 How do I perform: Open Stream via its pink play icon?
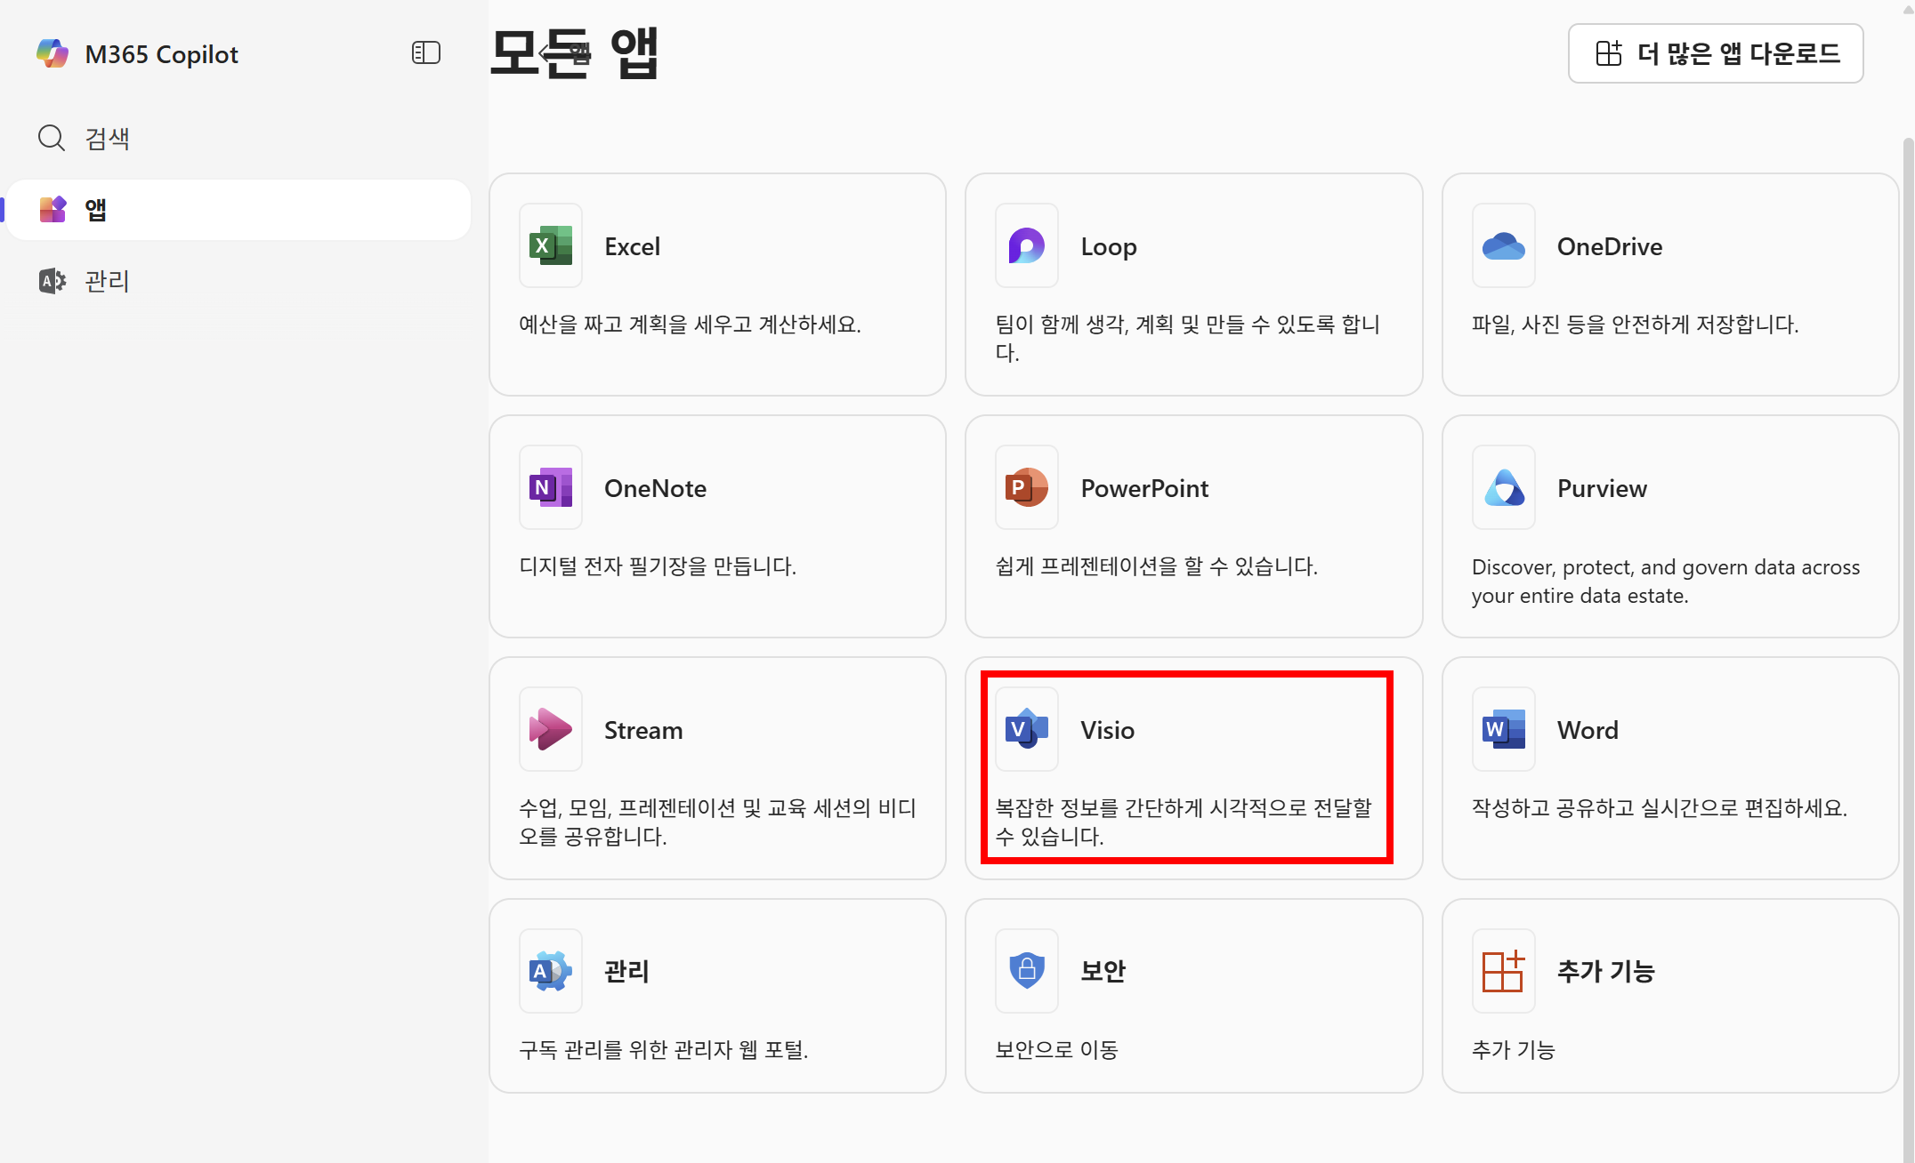coord(551,729)
